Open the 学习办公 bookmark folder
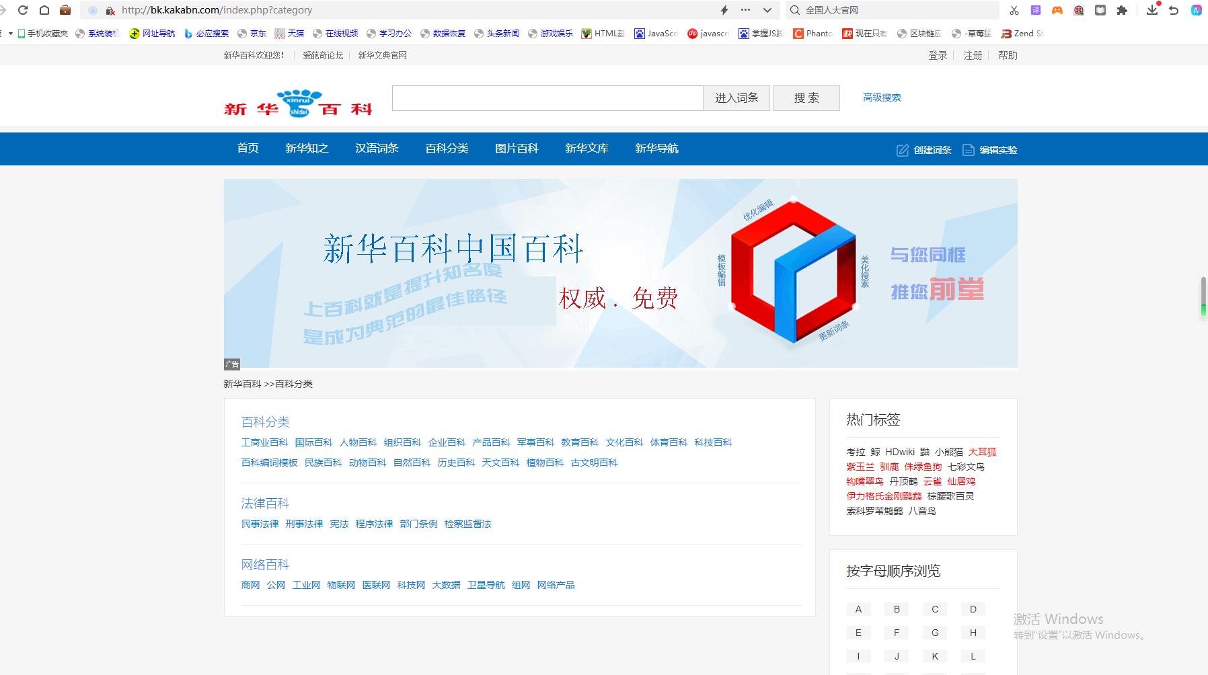The width and height of the screenshot is (1208, 675). pyautogui.click(x=389, y=34)
